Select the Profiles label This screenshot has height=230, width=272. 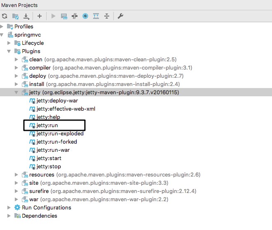(24, 26)
